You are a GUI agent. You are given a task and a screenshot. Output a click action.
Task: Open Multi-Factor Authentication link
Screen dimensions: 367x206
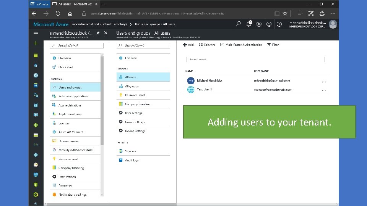click(x=241, y=45)
